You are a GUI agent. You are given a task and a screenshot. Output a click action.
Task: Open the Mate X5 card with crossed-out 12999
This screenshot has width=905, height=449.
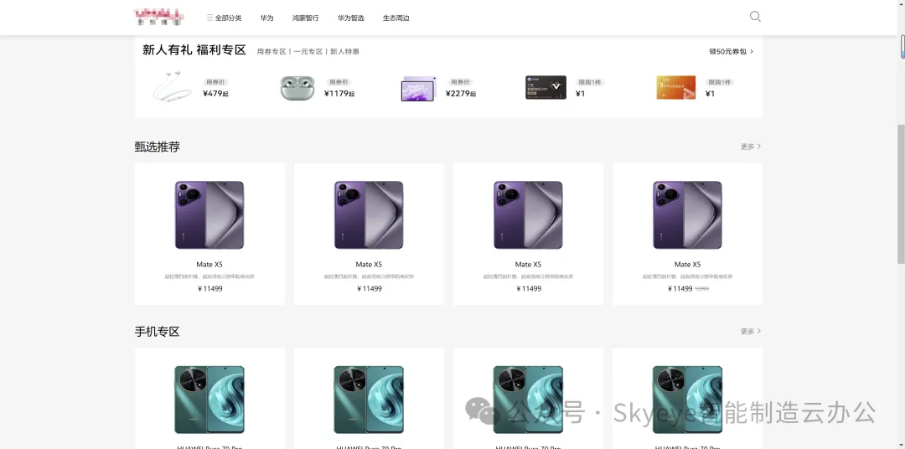tap(687, 234)
